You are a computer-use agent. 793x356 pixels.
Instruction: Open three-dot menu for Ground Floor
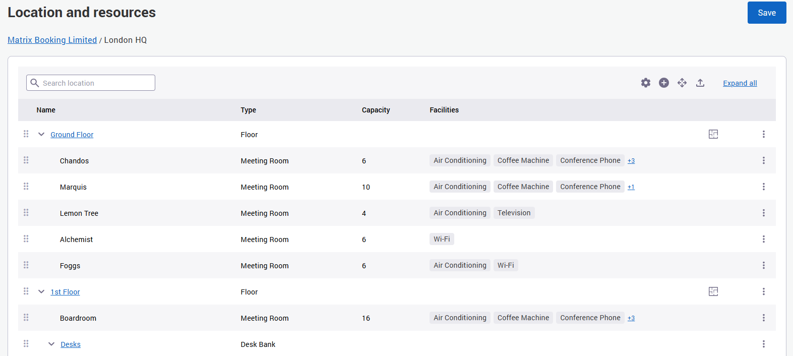pyautogui.click(x=764, y=134)
